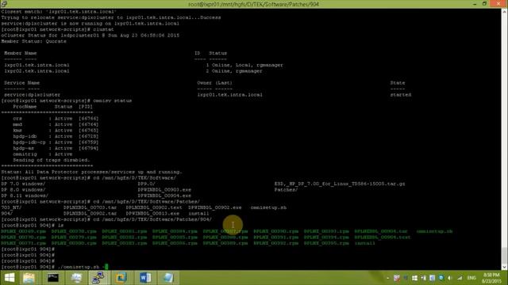Click "DP 8.11 windows/" directory name

(25, 196)
